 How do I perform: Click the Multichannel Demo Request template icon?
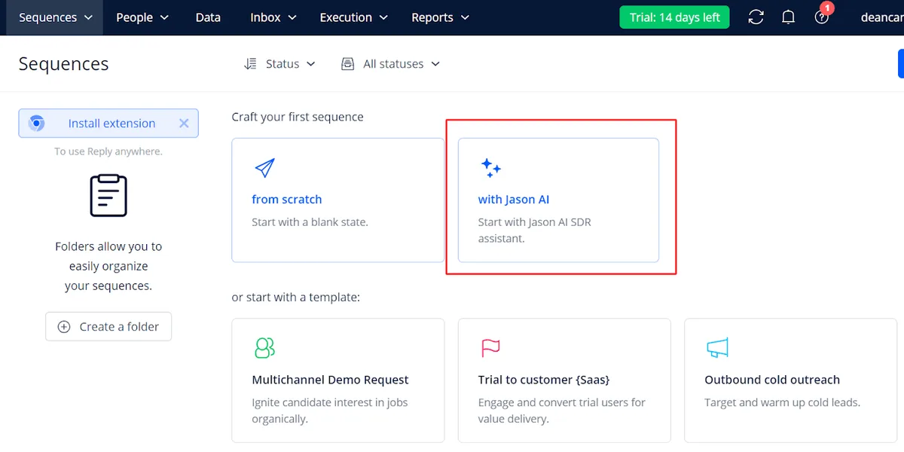[x=264, y=347]
